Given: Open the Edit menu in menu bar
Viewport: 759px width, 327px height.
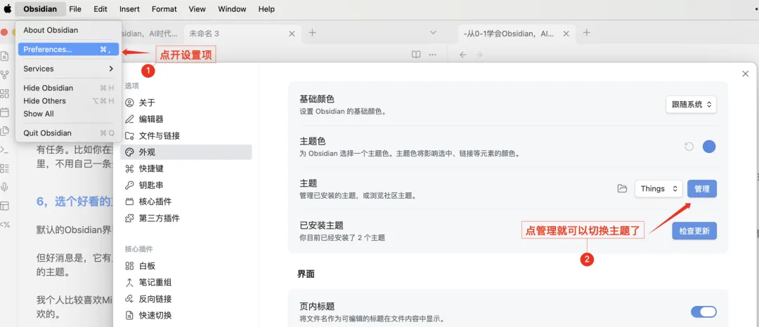Looking at the screenshot, I should (x=100, y=8).
